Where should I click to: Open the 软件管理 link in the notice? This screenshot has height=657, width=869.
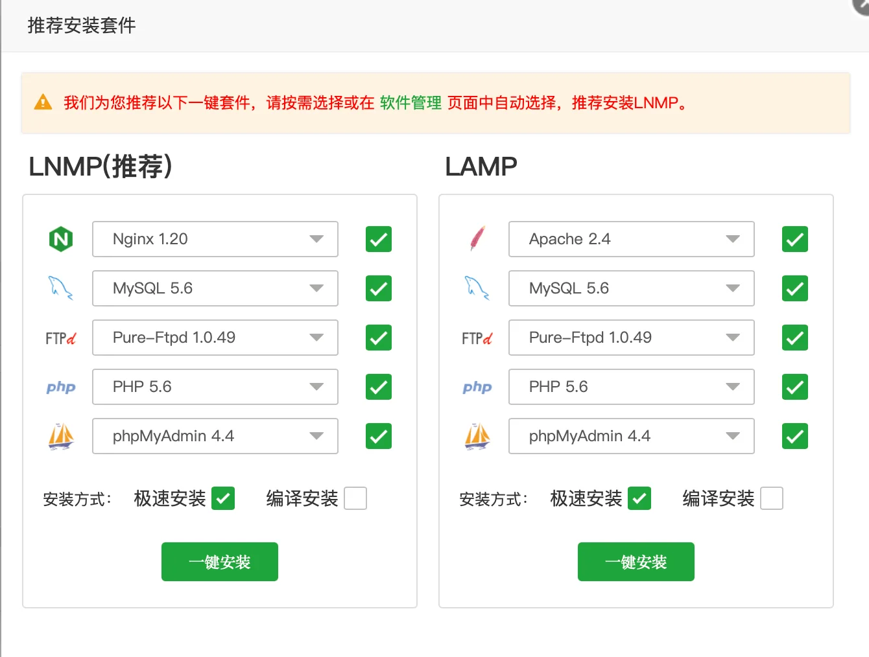tap(411, 102)
